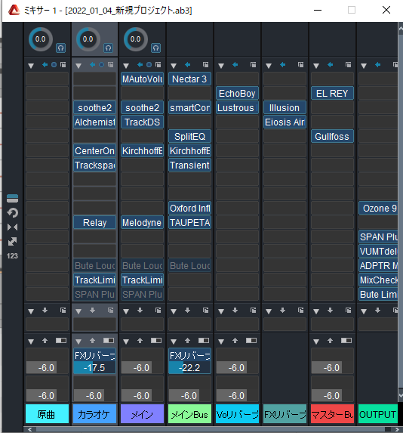Toggle headphone monitor on カラオケ track
The image size is (403, 433).
click(x=108, y=48)
